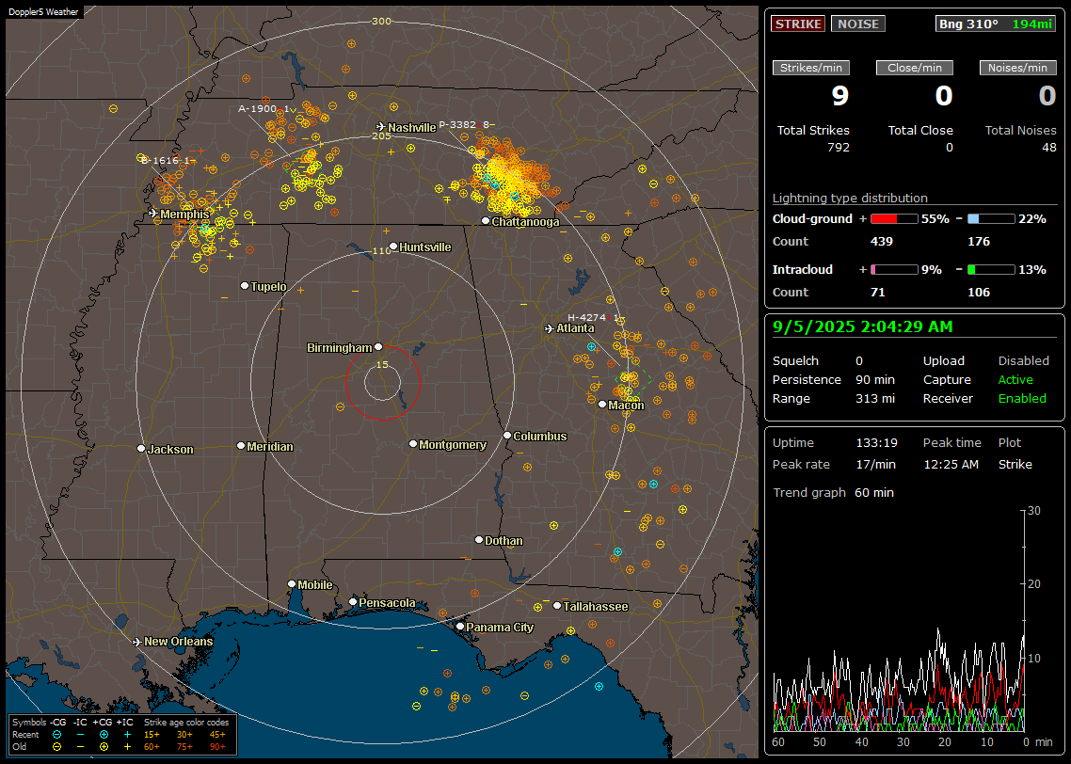Click the positive cloud-ground red bar
This screenshot has height=764, width=1071.
(894, 219)
